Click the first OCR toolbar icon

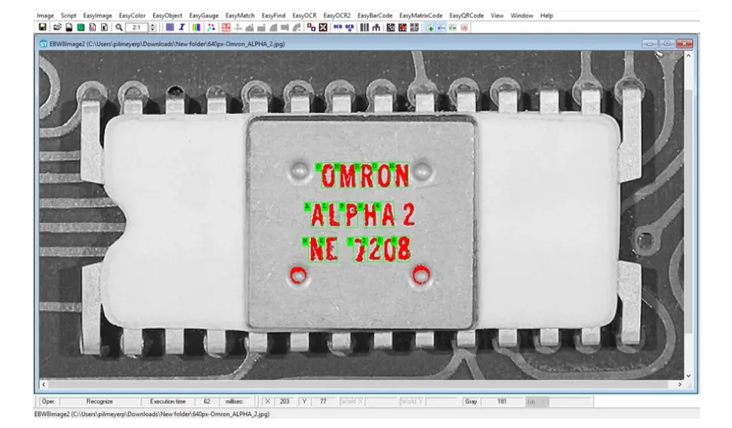[337, 27]
